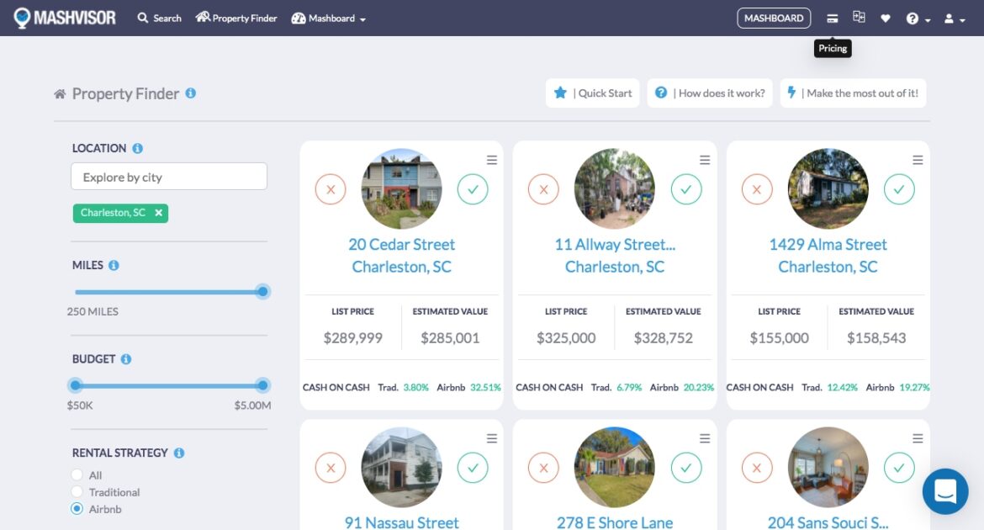Select the All rental strategy option
Screen dimensions: 984x530
click(77, 475)
